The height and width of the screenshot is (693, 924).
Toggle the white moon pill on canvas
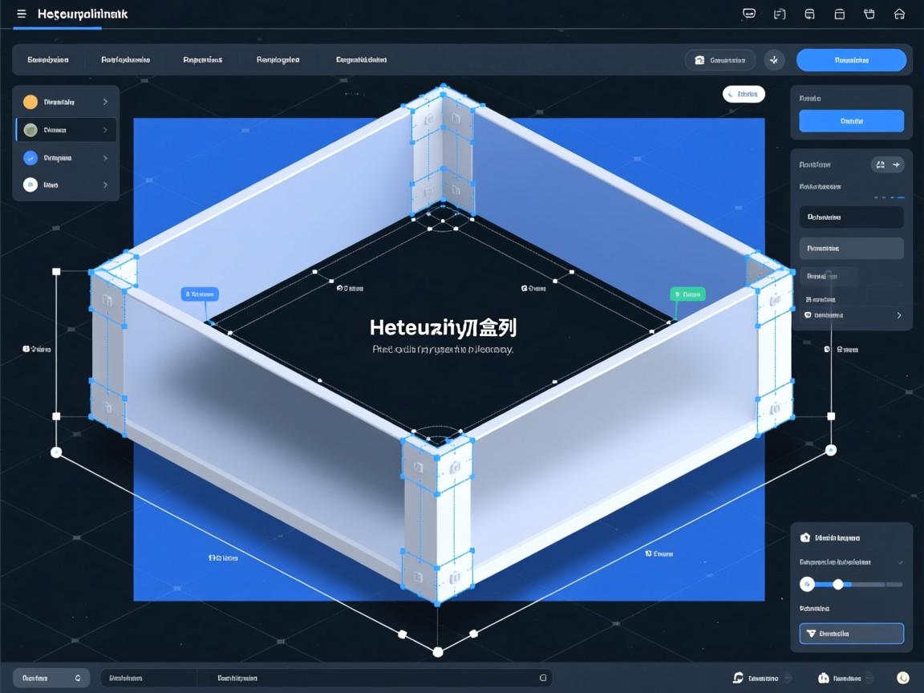(x=744, y=95)
